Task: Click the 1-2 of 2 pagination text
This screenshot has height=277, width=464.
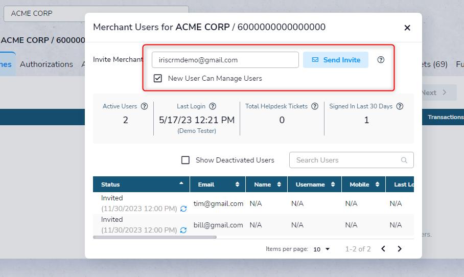Action: tap(358, 249)
